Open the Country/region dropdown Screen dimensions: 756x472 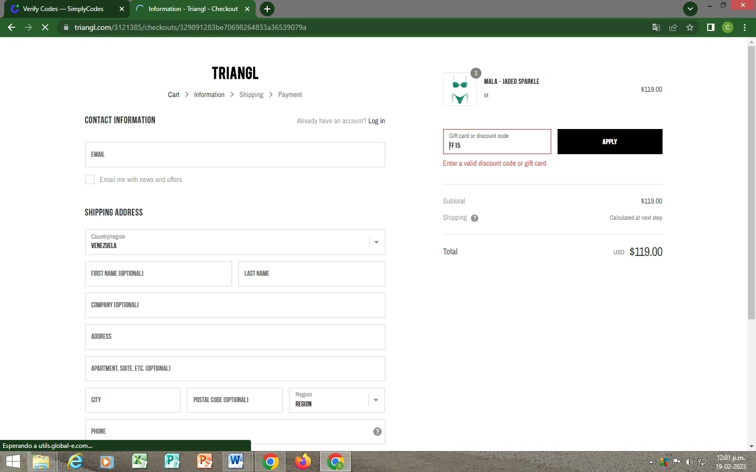click(x=235, y=242)
